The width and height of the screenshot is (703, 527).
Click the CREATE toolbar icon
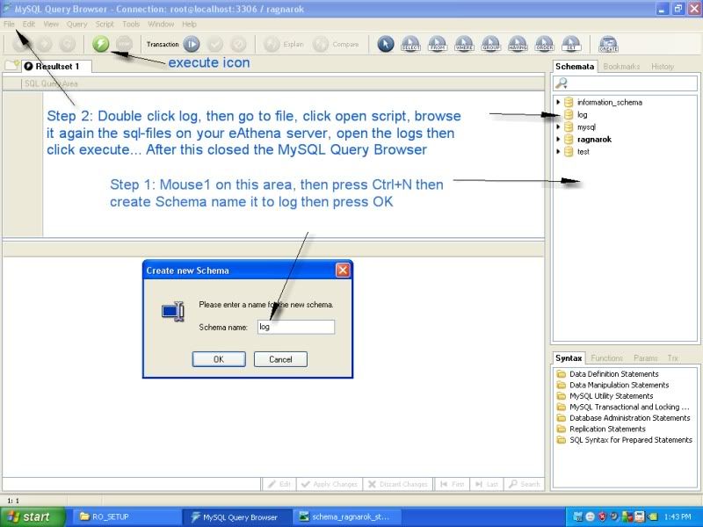pos(608,44)
